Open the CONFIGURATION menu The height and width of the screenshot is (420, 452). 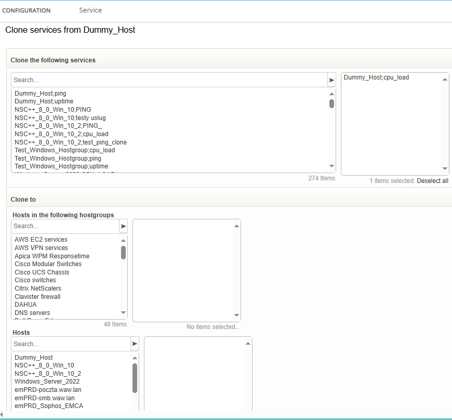pyautogui.click(x=26, y=10)
